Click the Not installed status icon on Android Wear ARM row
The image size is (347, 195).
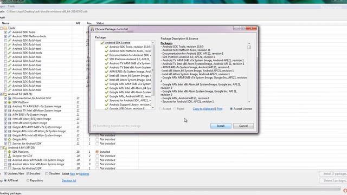point(97,160)
